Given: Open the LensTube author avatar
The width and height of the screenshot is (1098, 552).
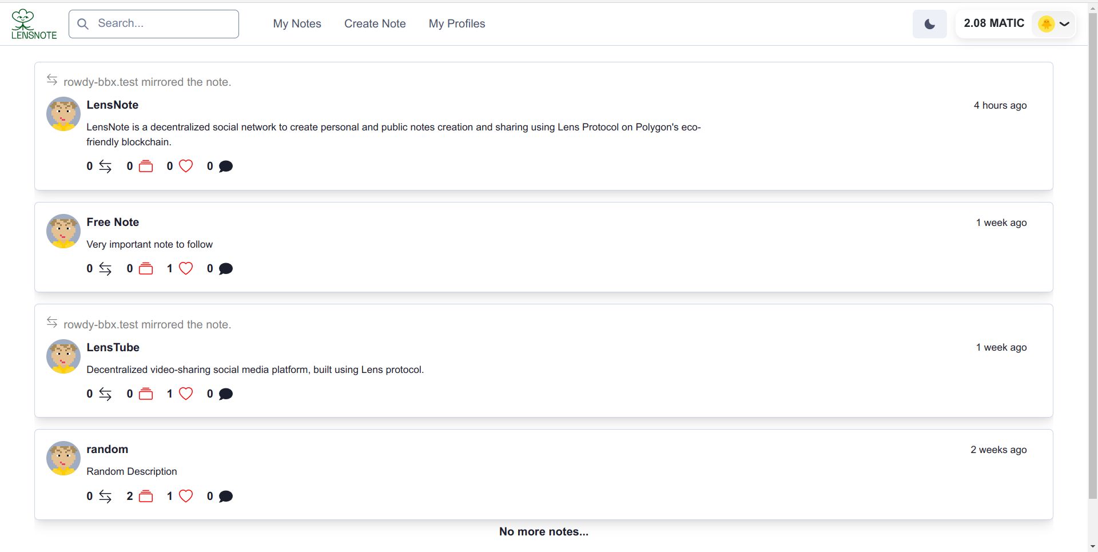Looking at the screenshot, I should pyautogui.click(x=63, y=356).
